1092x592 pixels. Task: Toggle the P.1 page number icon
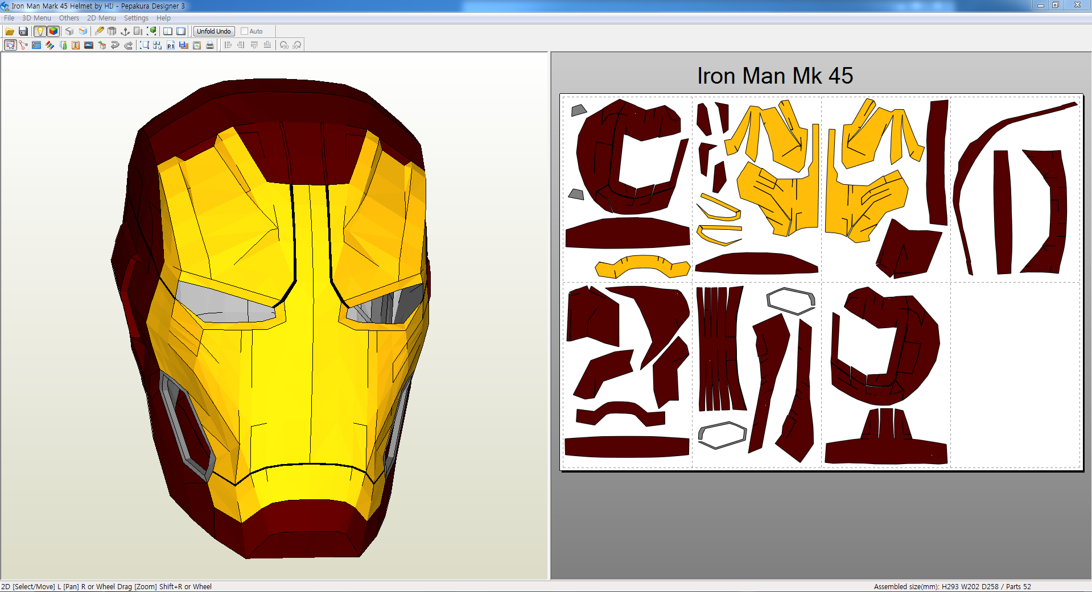171,45
